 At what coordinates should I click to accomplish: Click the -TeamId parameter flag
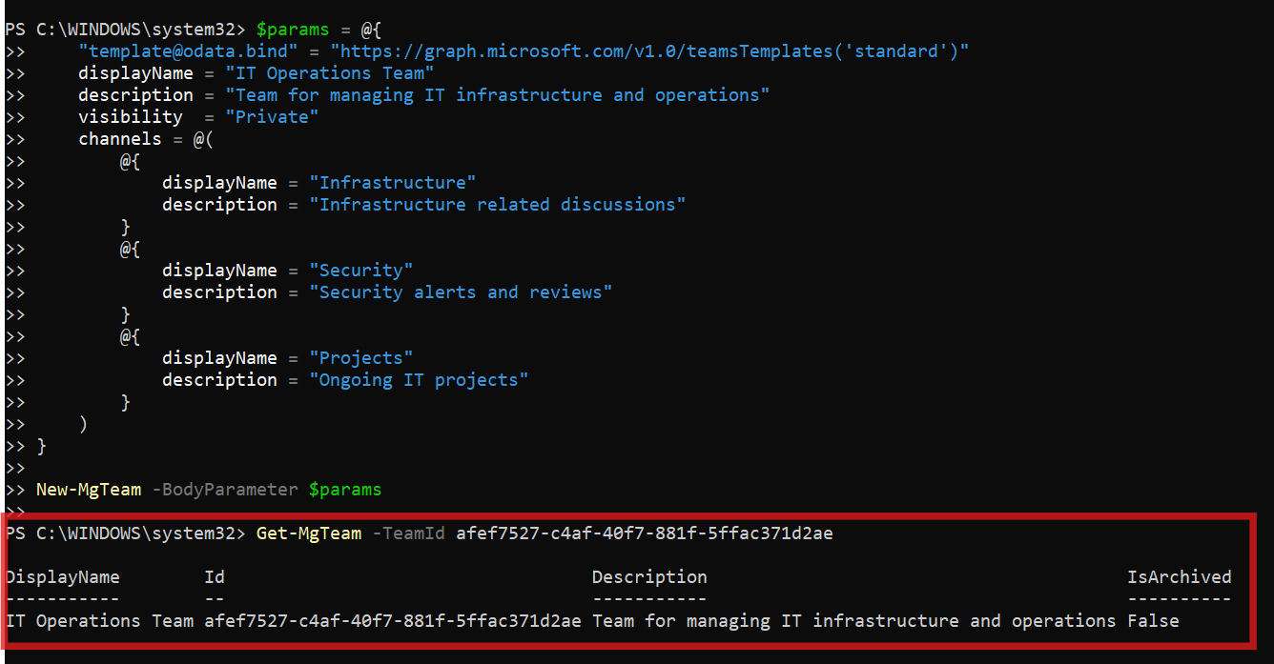(408, 533)
